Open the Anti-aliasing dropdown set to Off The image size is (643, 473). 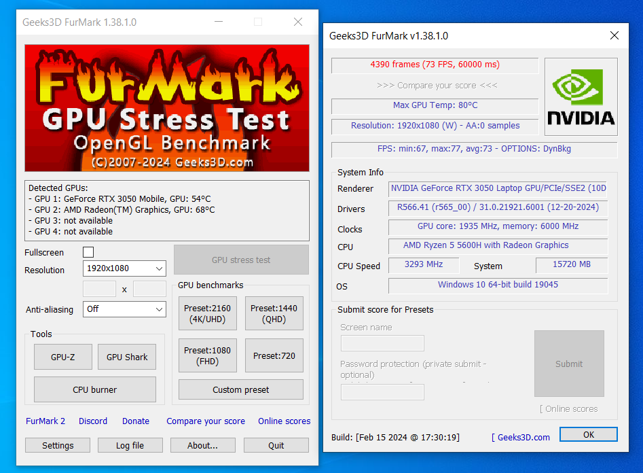click(124, 309)
